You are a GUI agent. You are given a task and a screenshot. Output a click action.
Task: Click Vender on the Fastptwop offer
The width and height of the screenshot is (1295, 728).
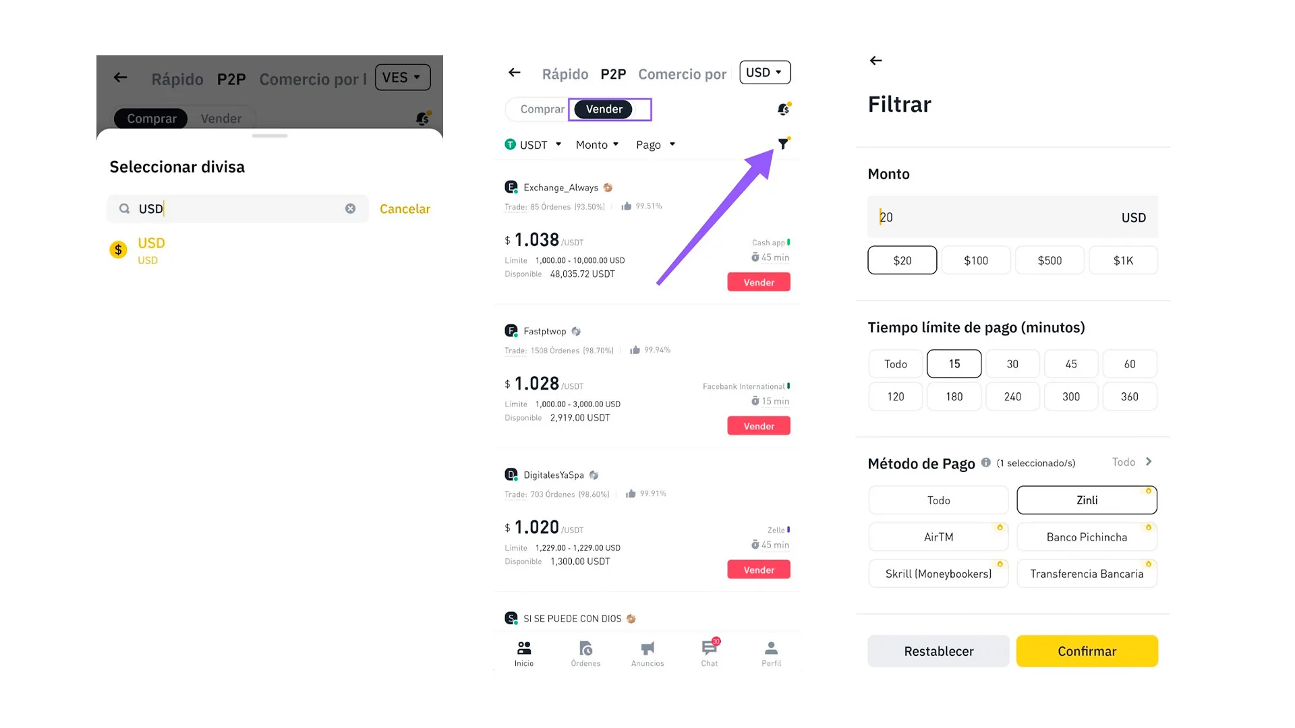click(x=759, y=426)
